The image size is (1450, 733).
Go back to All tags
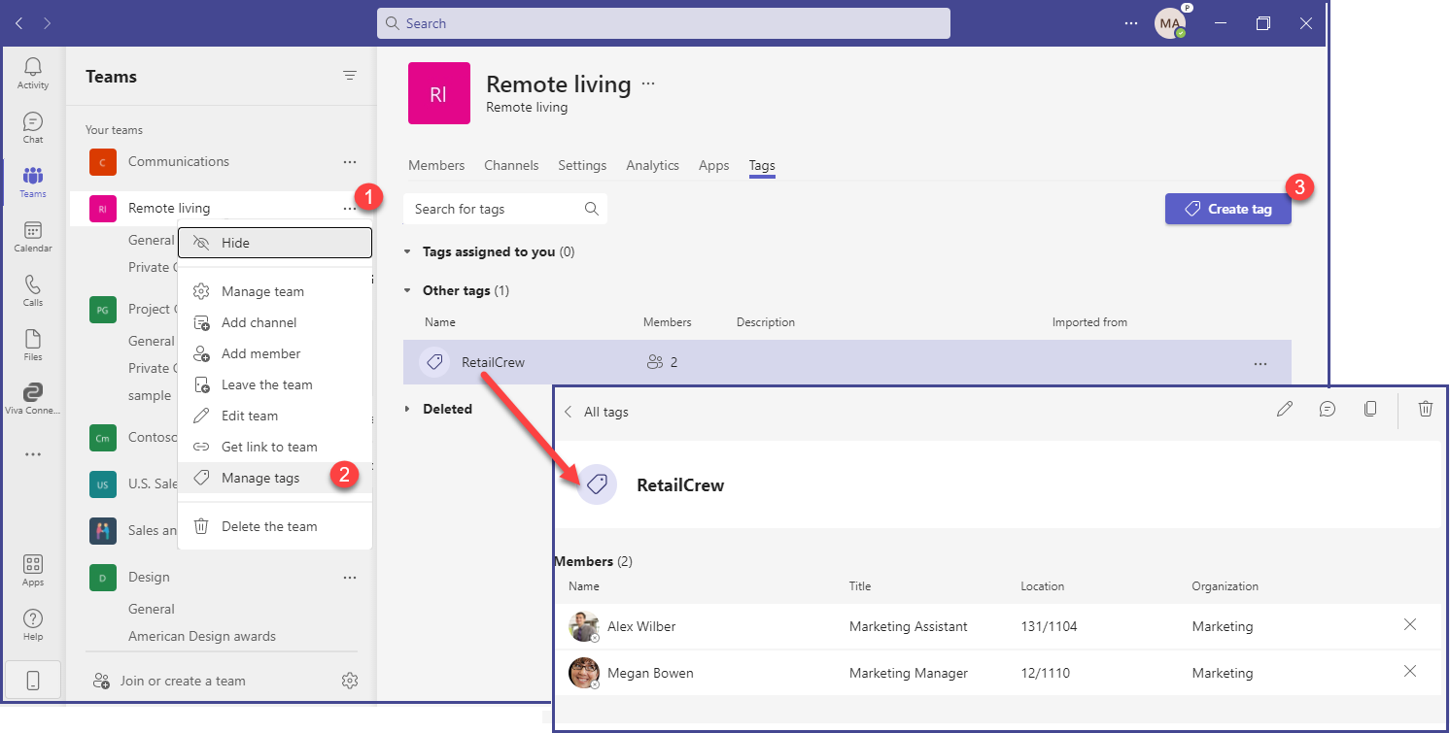click(x=596, y=412)
